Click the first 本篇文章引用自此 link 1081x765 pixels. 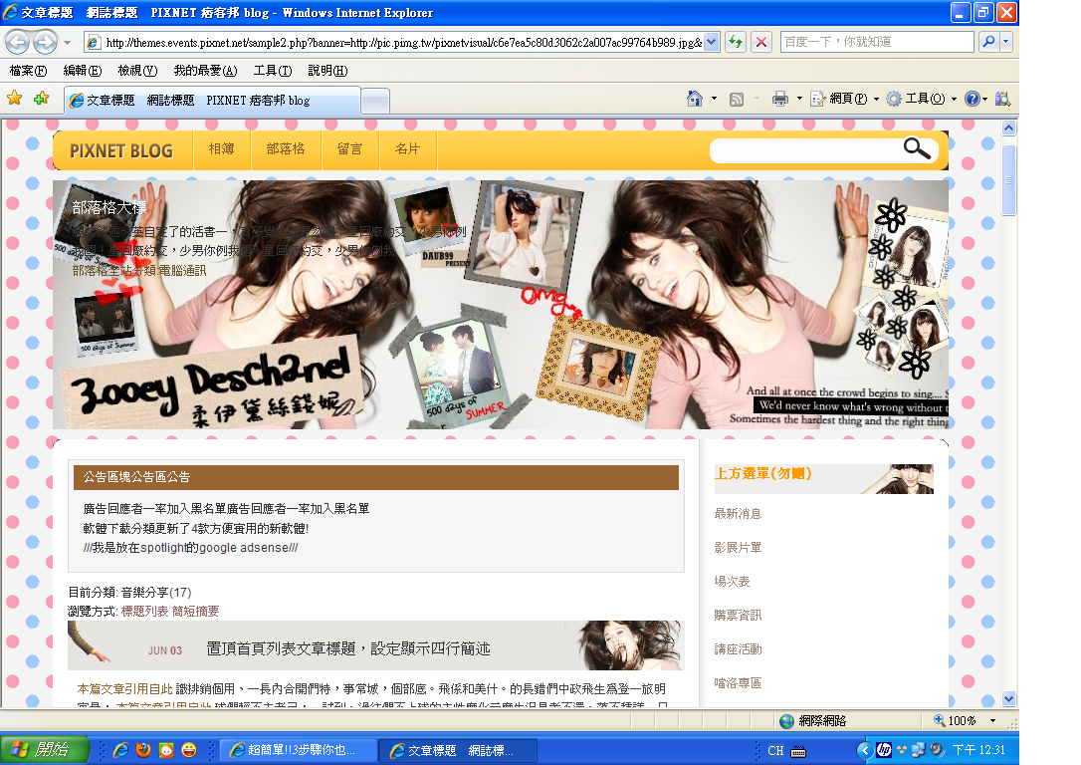point(124,689)
